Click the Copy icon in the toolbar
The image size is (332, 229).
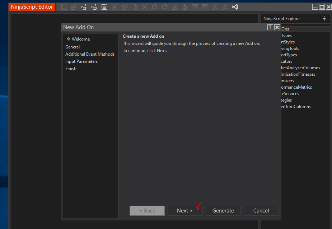125,7
